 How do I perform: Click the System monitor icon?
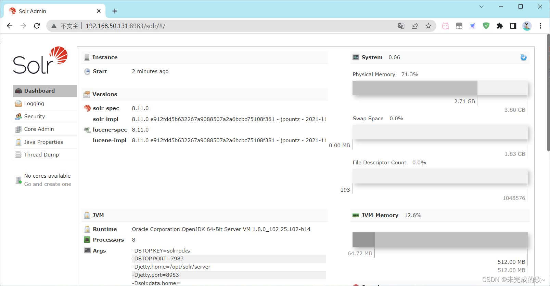click(356, 57)
